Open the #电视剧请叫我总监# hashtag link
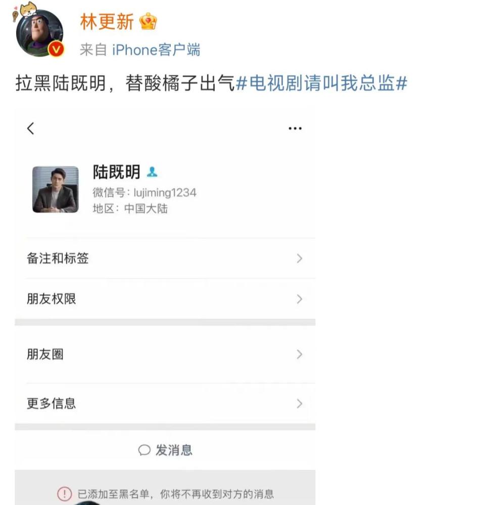 tap(321, 83)
